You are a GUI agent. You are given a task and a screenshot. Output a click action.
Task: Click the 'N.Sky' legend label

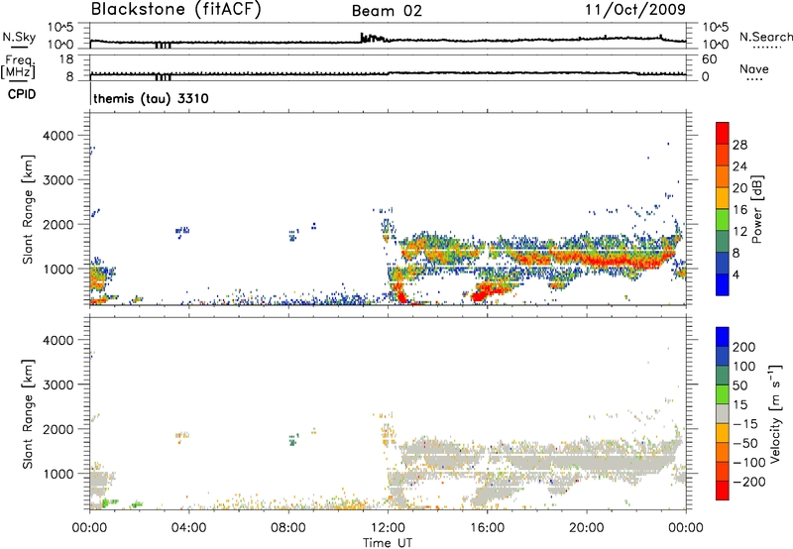pyautogui.click(x=19, y=37)
